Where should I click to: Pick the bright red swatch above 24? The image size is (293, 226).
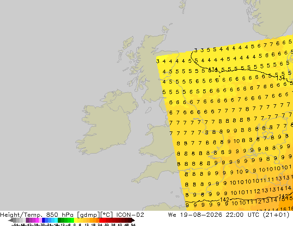[x=101, y=220]
